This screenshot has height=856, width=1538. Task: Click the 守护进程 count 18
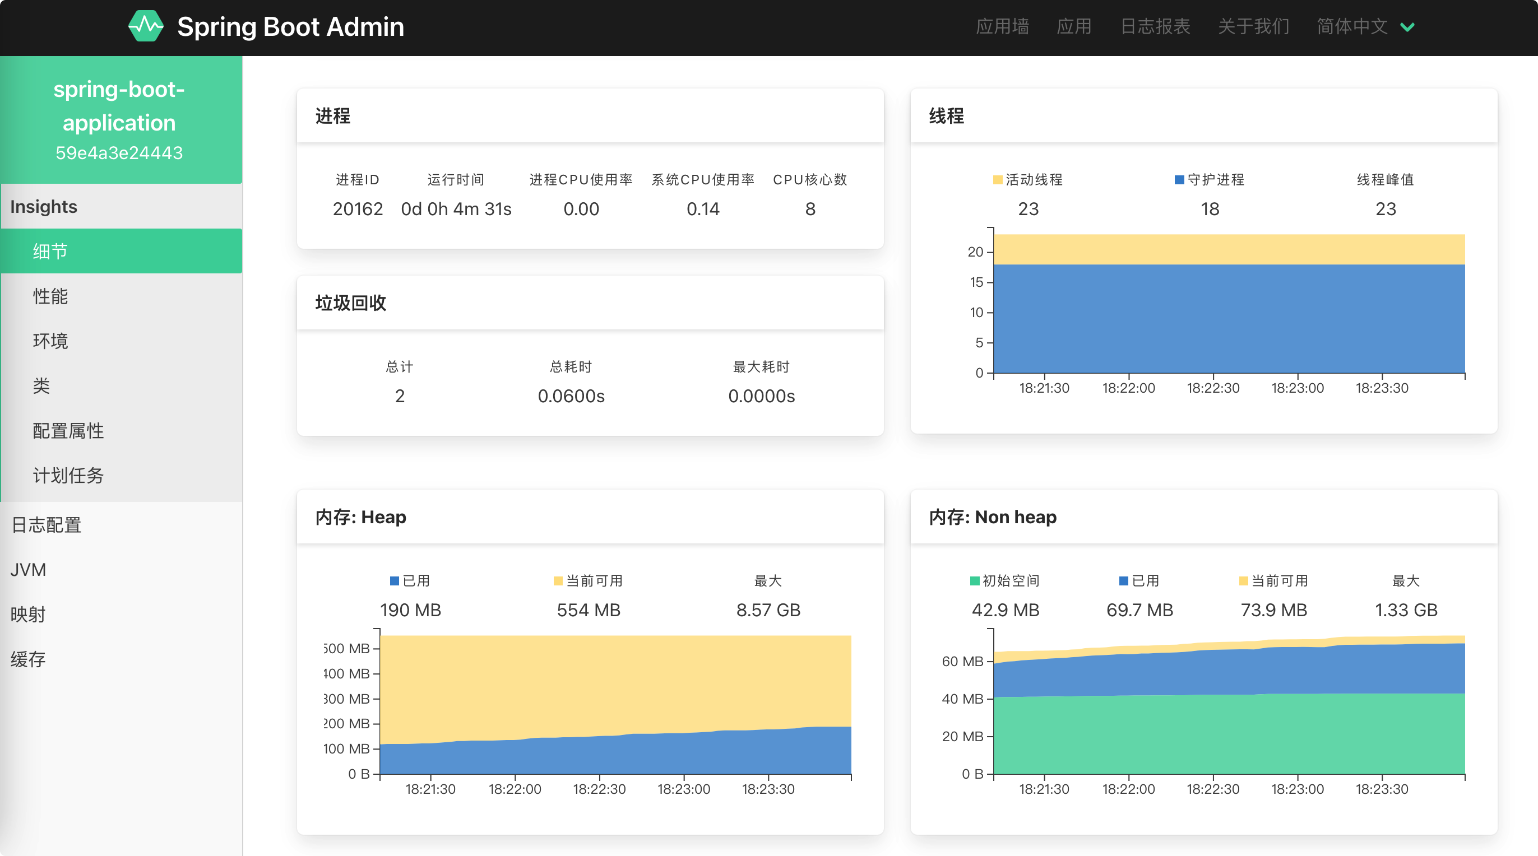click(x=1210, y=209)
